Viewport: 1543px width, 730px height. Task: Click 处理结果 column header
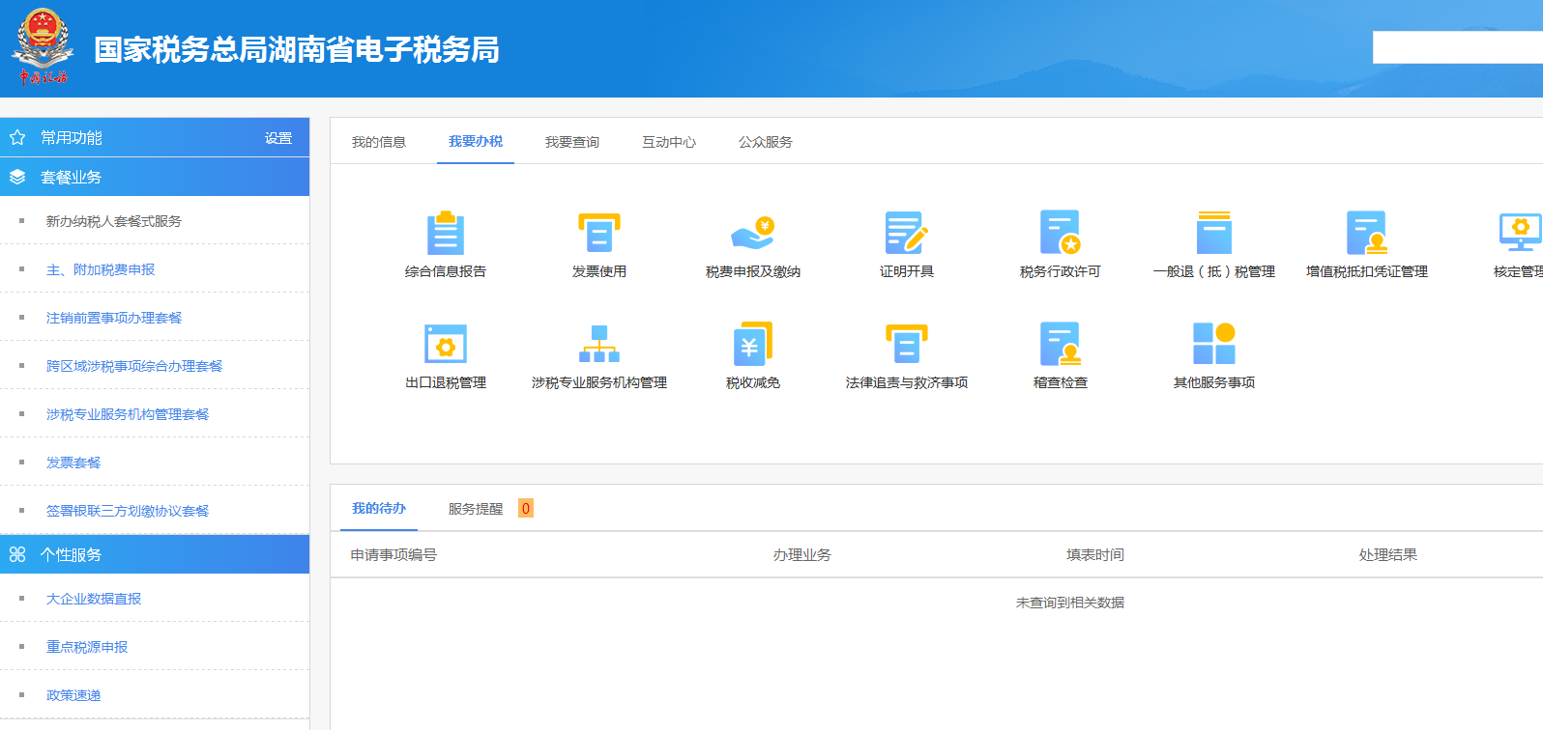[1387, 555]
